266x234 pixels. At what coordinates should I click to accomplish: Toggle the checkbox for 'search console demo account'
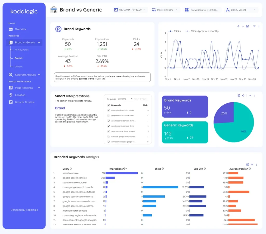point(109,131)
